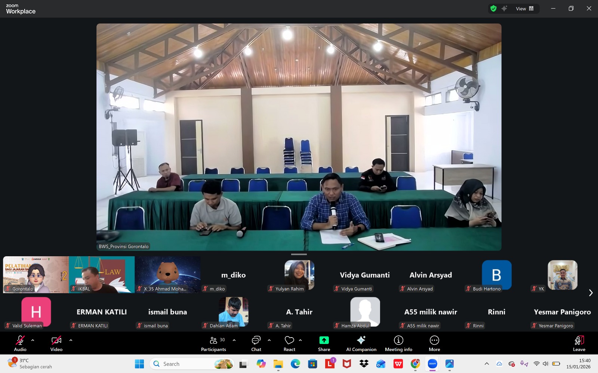
Task: Click the green encryption shield icon
Action: pyautogui.click(x=493, y=9)
